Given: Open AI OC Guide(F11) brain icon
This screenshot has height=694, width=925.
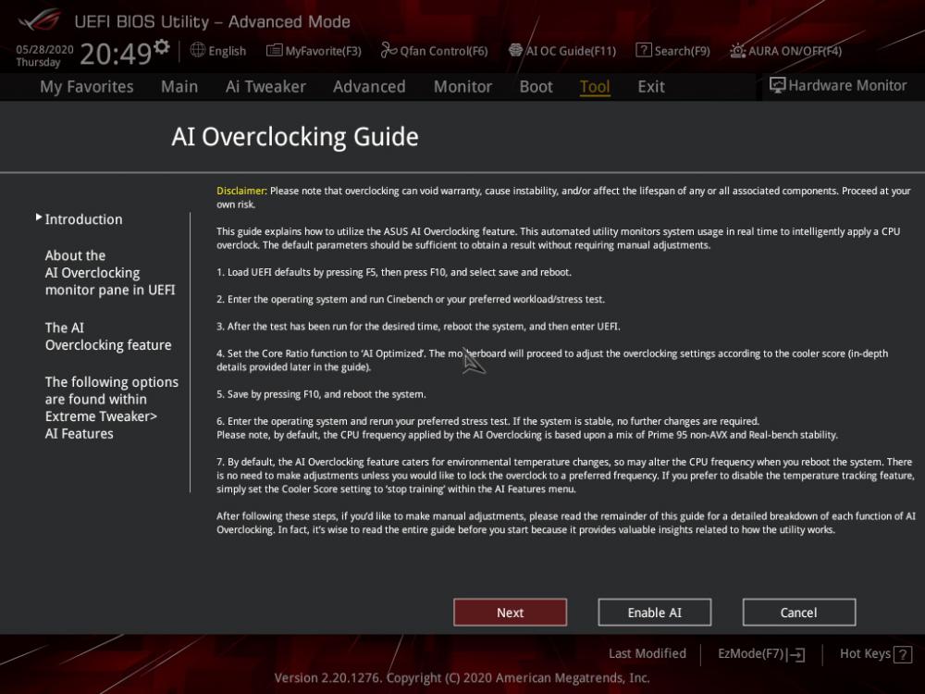Looking at the screenshot, I should tap(515, 51).
